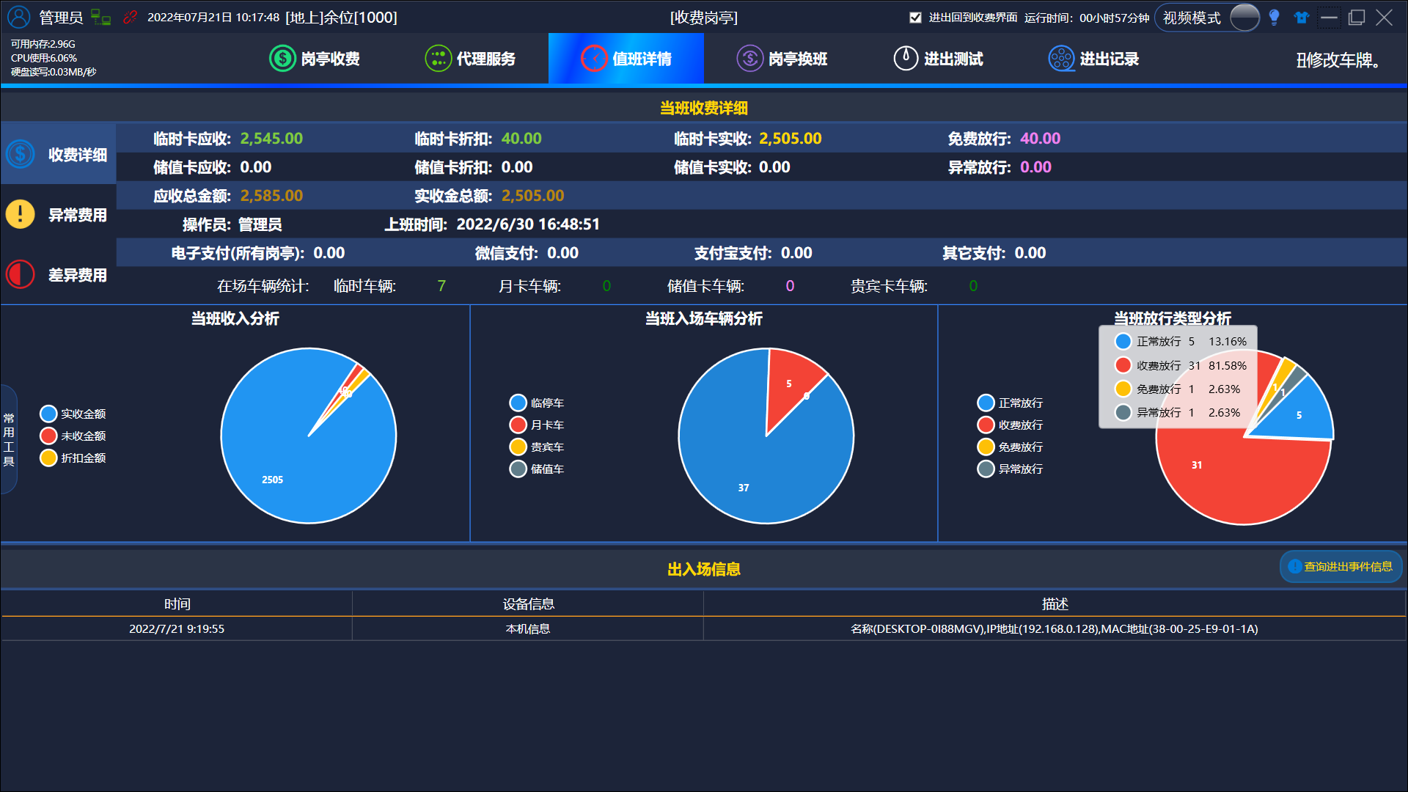The width and height of the screenshot is (1408, 792).
Task: Toggle 收费放行 legend item
Action: click(1010, 425)
